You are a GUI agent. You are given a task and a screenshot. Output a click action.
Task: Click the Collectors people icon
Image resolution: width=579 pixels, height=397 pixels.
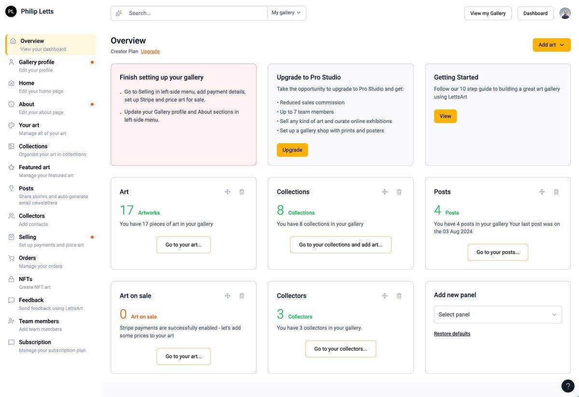pyautogui.click(x=12, y=216)
